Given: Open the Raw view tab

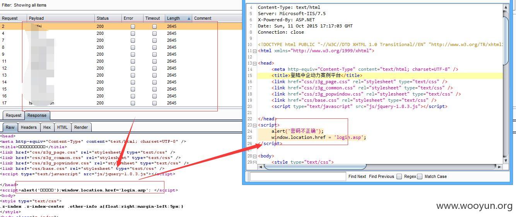Looking at the screenshot, I should coord(10,127).
